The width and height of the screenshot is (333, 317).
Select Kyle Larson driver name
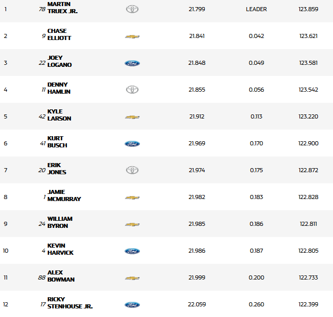(x=59, y=115)
